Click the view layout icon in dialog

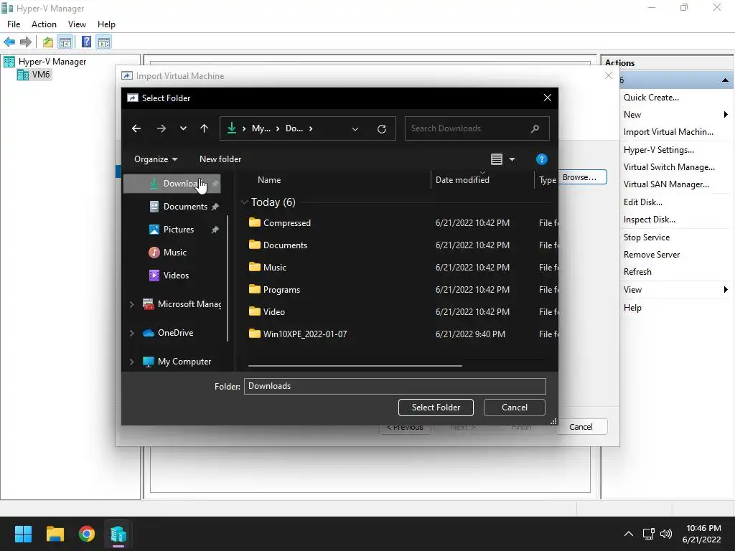[x=497, y=159]
